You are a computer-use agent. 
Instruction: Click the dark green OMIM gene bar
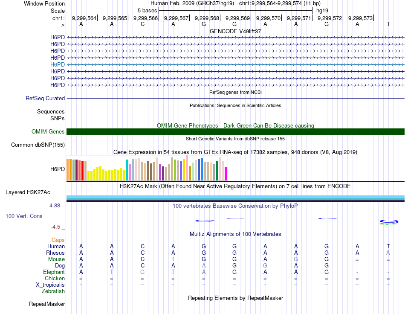pos(235,131)
